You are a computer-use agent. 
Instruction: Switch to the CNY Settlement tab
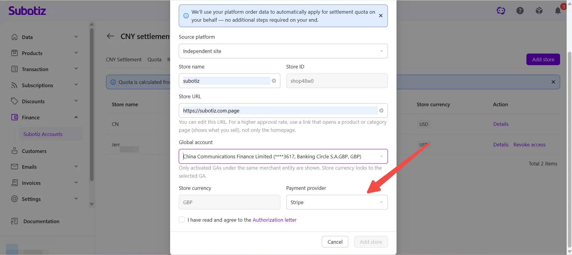coord(124,60)
